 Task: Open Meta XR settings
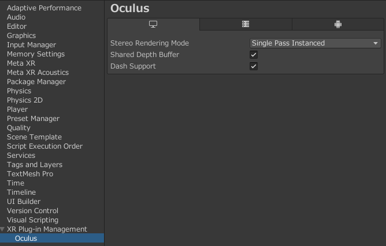(x=21, y=63)
